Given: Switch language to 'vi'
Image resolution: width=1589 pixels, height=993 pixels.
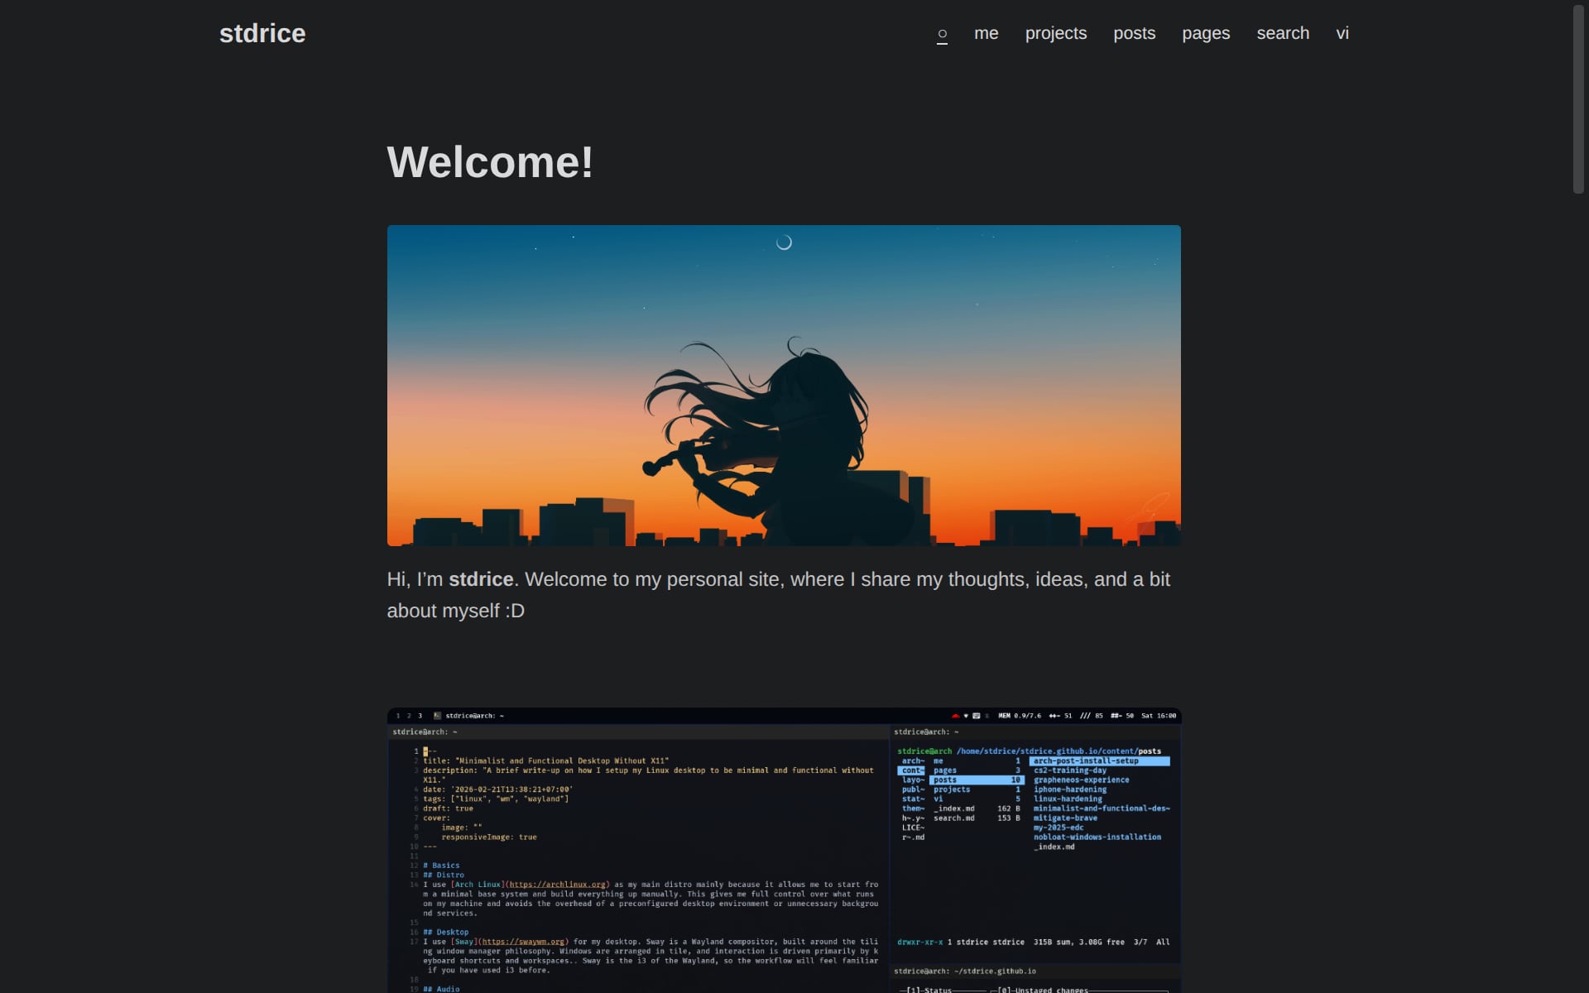Looking at the screenshot, I should click(x=1342, y=33).
